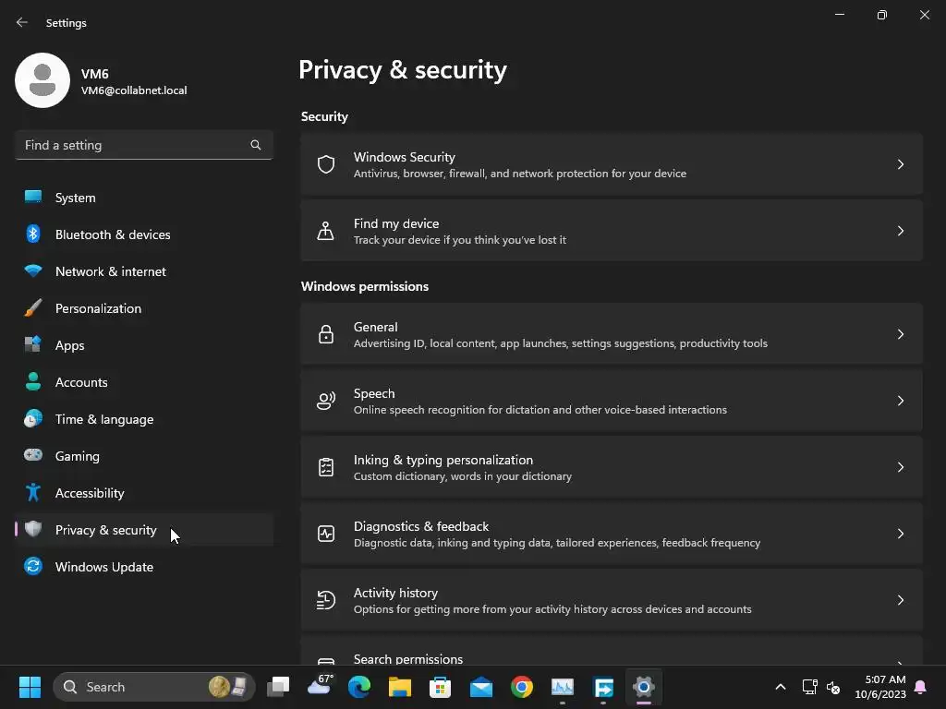Screen dimensions: 946x709
Task: Open the Mail app from the taskbar
Action: pos(480,687)
